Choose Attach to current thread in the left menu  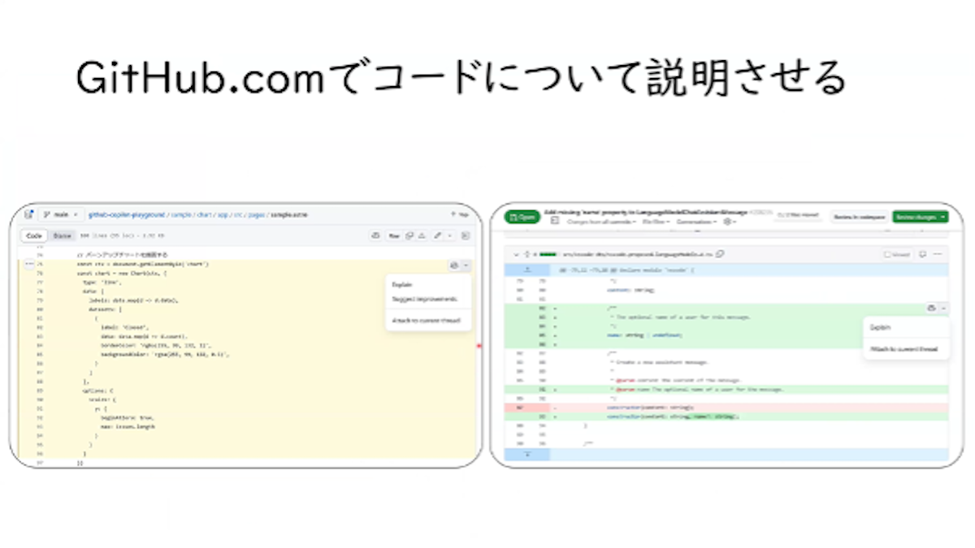tap(426, 321)
